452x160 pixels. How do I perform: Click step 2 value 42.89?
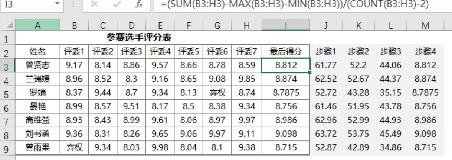click(x=358, y=147)
